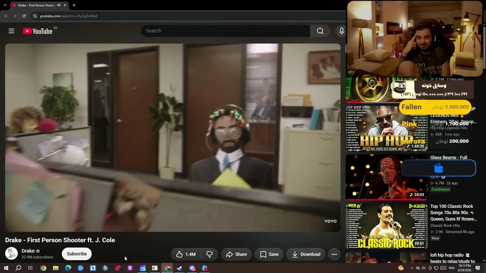
Task: Open a new browser tab
Action: [74, 5]
